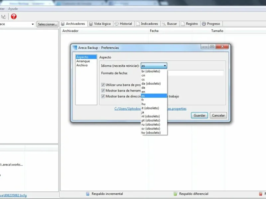The width and height of the screenshot is (266, 199).
Task: Choose 'en' from the language list
Action: pyautogui.click(x=154, y=92)
